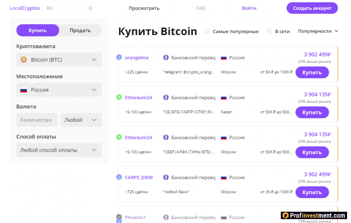Screen dimensions: 351x223
Task: Click 'Kazan' city text
Action: pos(226,112)
